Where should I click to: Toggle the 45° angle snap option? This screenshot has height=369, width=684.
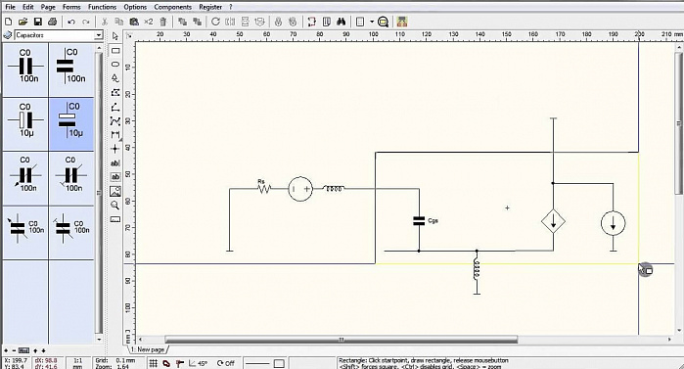point(198,363)
